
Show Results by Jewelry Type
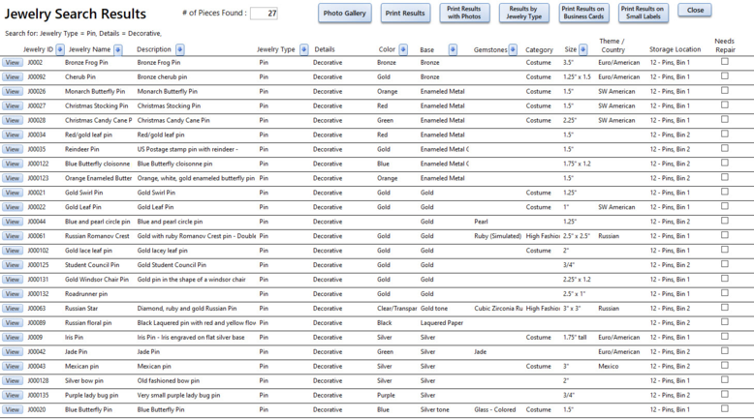tap(523, 13)
